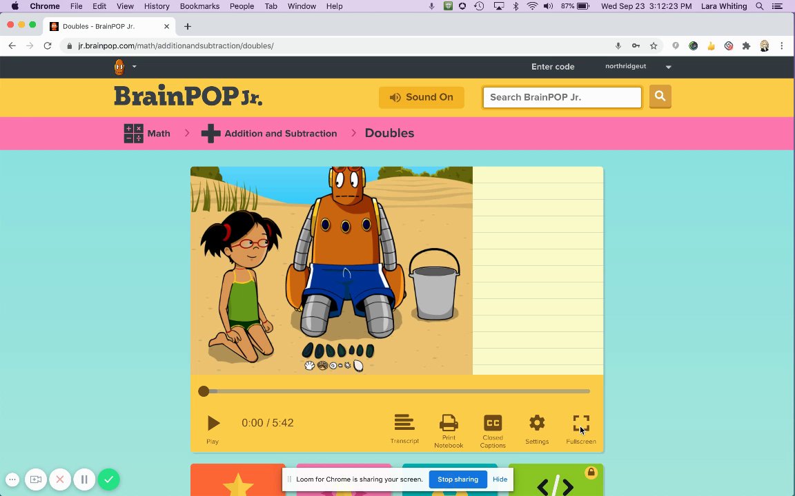Click the video progress slider knob
The image size is (795, 496).
[x=204, y=391]
